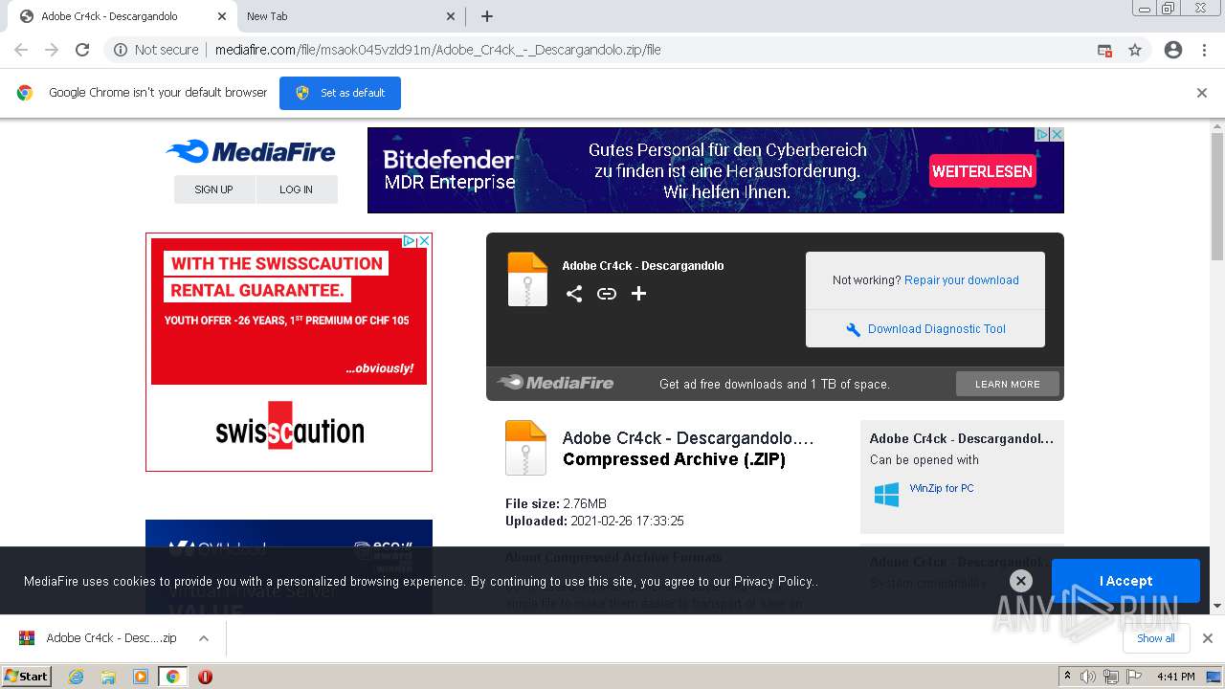Image resolution: width=1225 pixels, height=689 pixels.
Task: Click Compressed Archive (.ZIP) heading
Action: pyautogui.click(x=674, y=459)
